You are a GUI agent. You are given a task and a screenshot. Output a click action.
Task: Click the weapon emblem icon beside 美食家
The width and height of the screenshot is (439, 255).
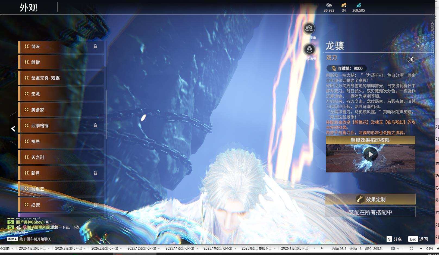27,110
